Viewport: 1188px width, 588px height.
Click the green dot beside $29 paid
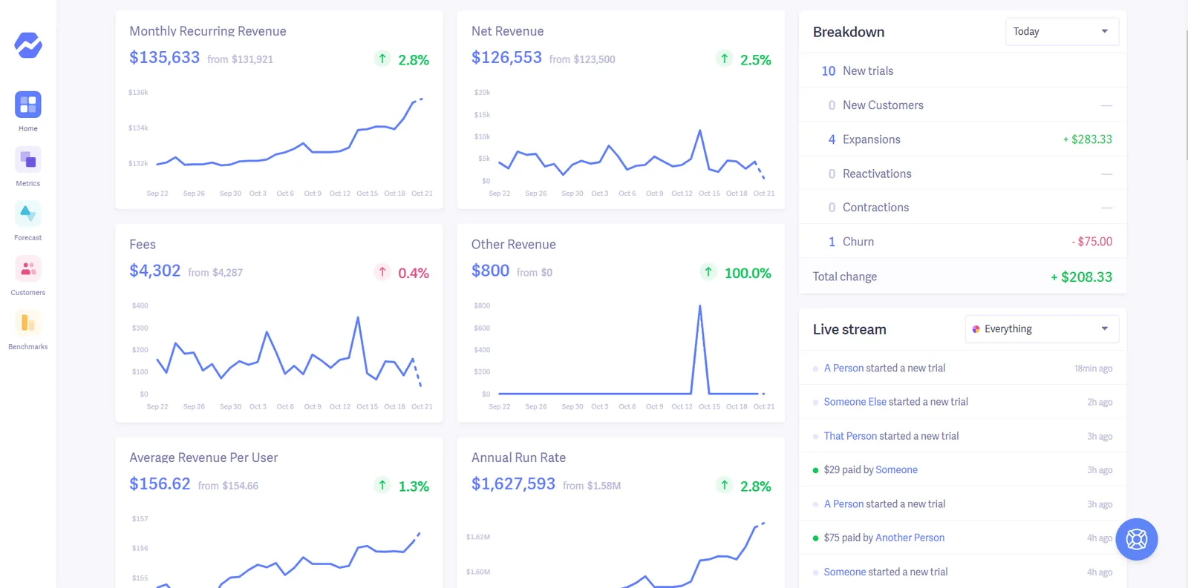point(815,470)
